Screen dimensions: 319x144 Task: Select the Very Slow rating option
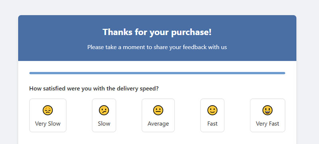pos(48,115)
